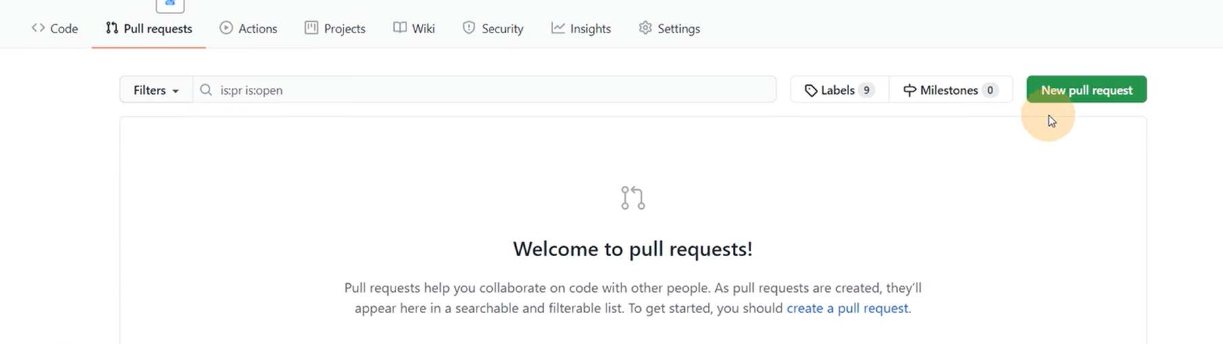Open the Code tab
This screenshot has height=344, width=1223.
55,28
